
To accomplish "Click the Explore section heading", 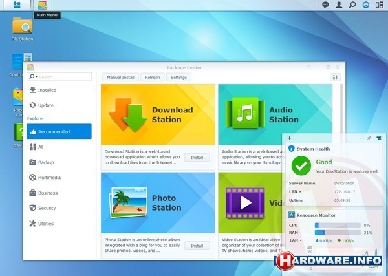I will coord(35,118).
